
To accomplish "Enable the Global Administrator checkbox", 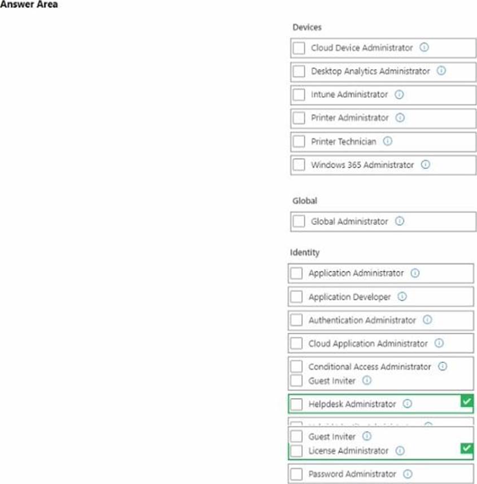I will tap(299, 221).
